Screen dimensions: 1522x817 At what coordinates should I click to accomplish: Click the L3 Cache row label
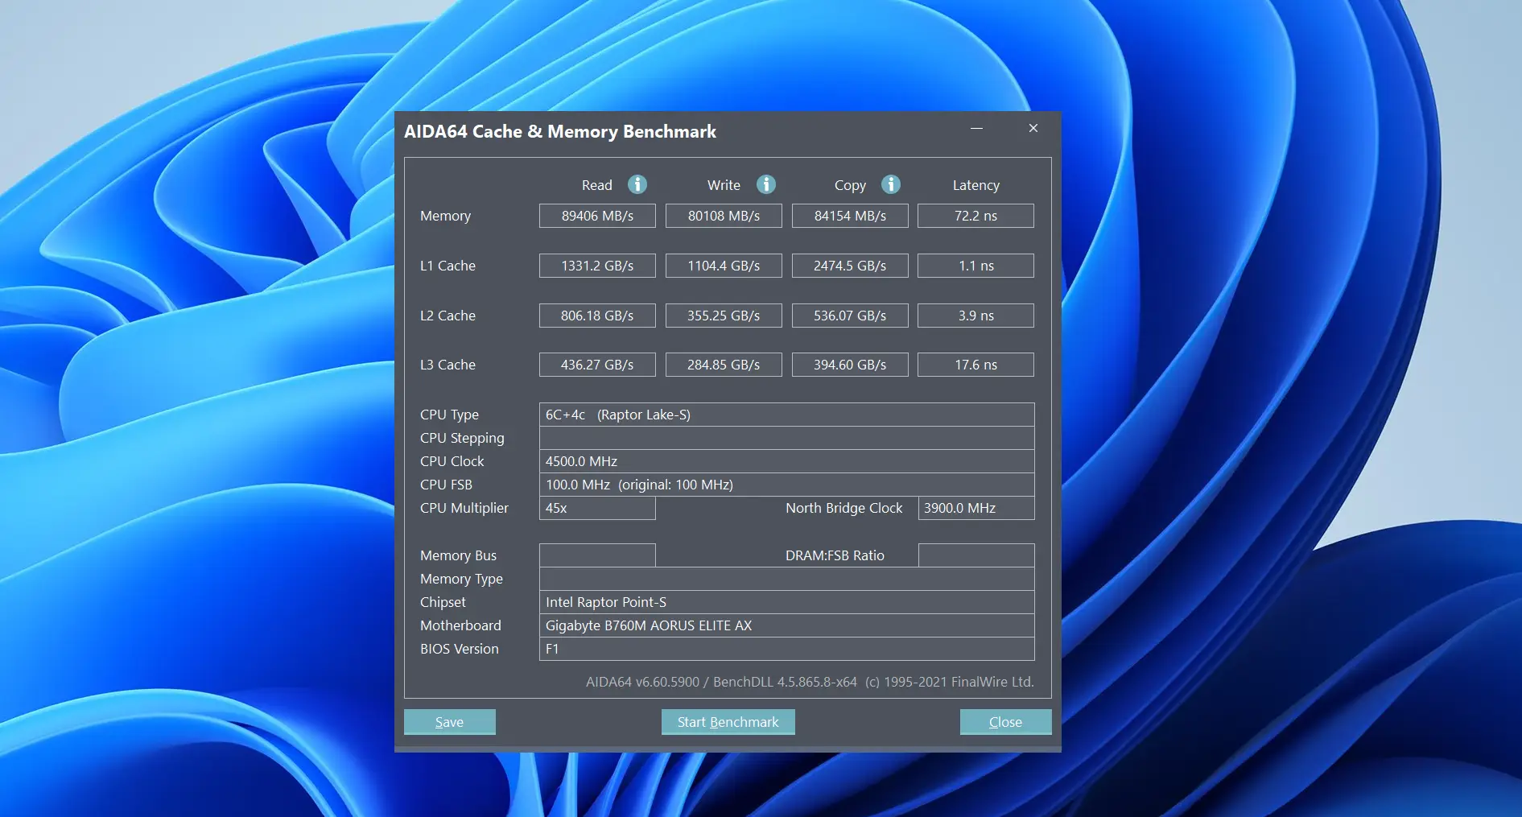point(448,365)
